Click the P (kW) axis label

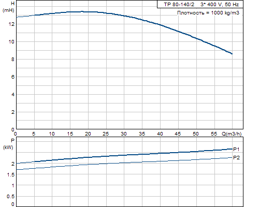pyautogui.click(x=8, y=144)
